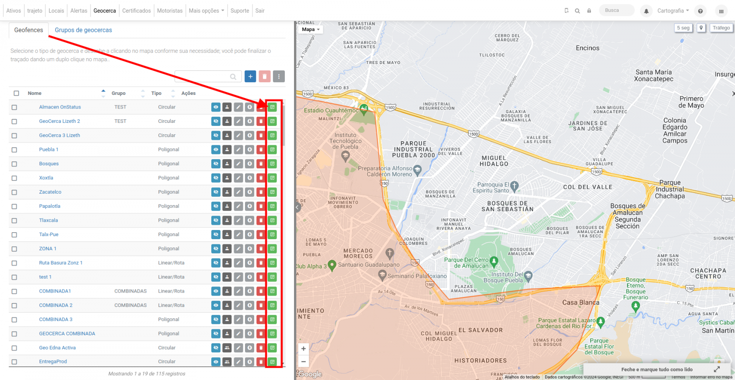This screenshot has height=380, width=735.
Task: Toggle visibility of the ZONA 1 geofence
Action: point(216,249)
